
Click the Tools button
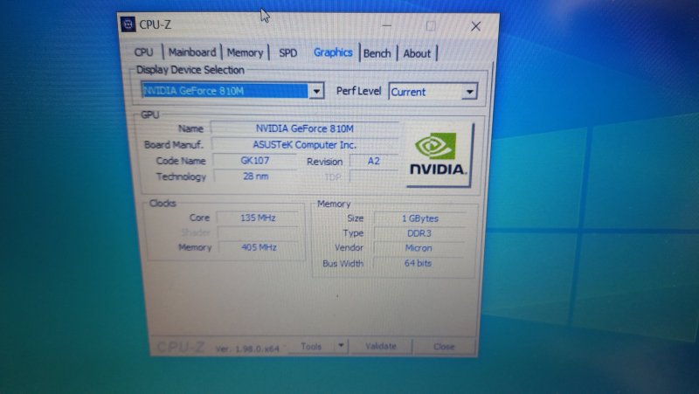point(311,346)
